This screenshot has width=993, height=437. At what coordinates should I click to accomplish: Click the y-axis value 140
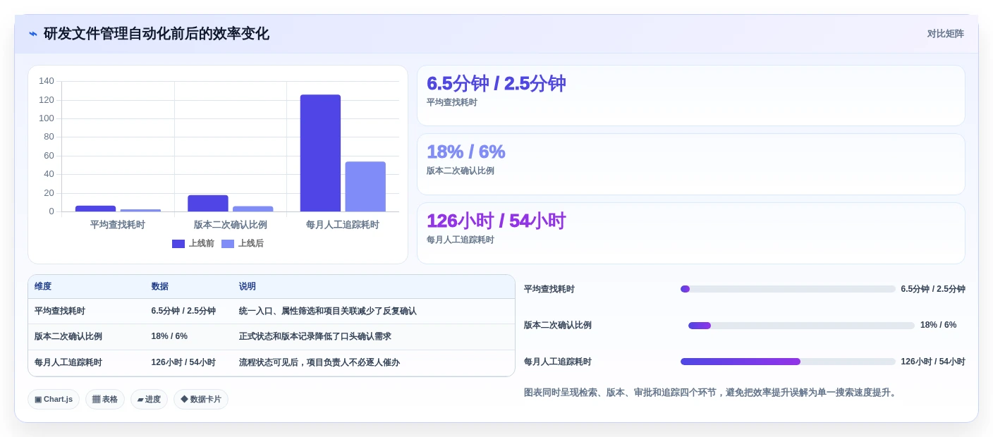pyautogui.click(x=47, y=81)
